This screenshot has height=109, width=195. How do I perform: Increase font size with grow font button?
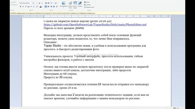39,3
